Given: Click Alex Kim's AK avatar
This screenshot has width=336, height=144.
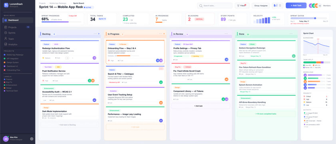Looking at the screenshot, I should [6, 139].
